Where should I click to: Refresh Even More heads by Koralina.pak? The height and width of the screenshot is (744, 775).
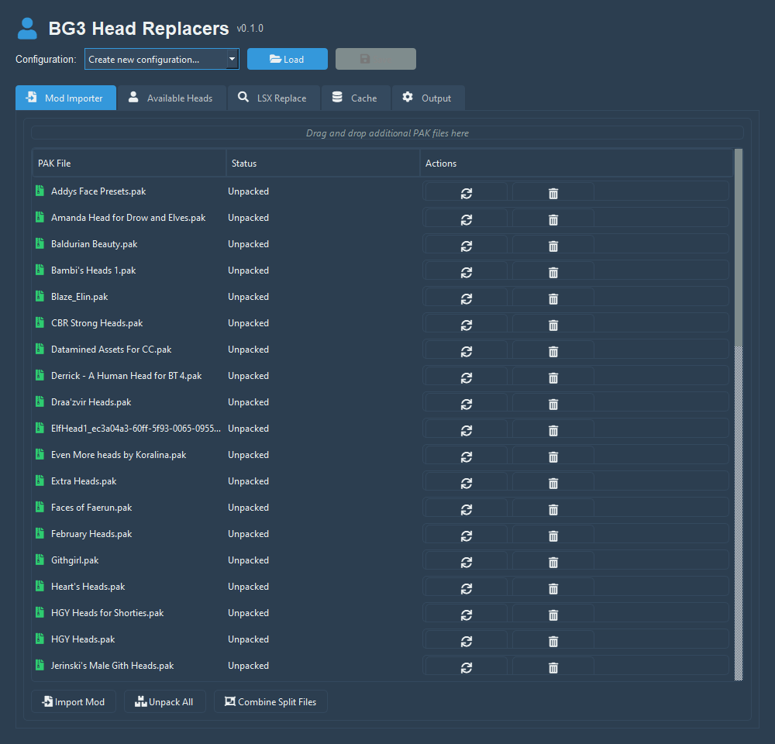click(x=466, y=456)
